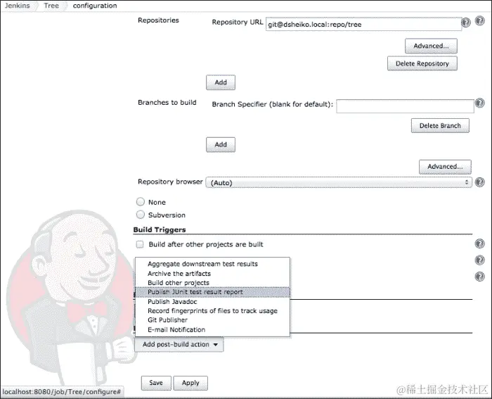The image size is (492, 399).
Task: Click Advanced button above Repository browser
Action: (445, 167)
